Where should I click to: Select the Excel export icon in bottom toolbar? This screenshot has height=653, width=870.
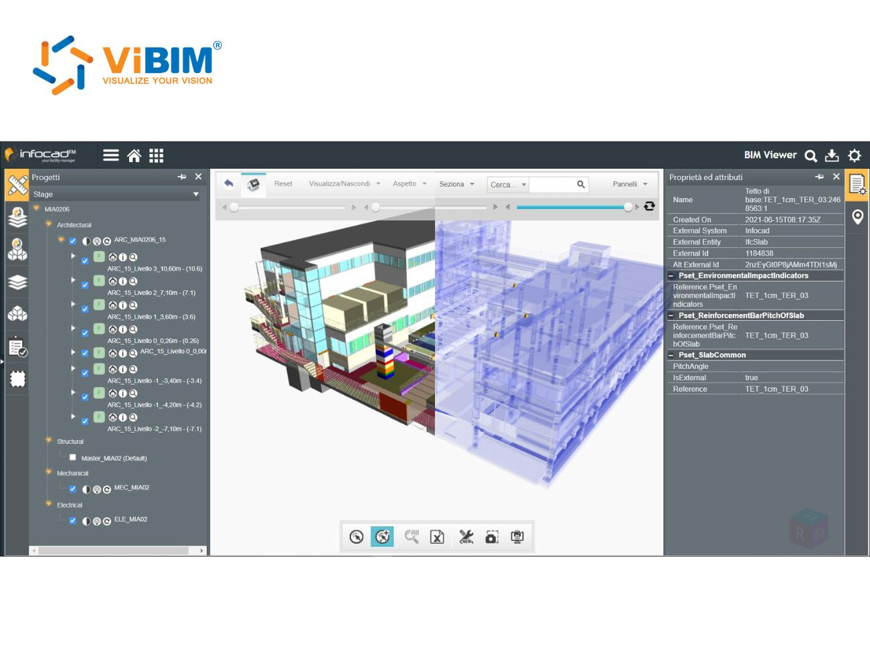[437, 536]
